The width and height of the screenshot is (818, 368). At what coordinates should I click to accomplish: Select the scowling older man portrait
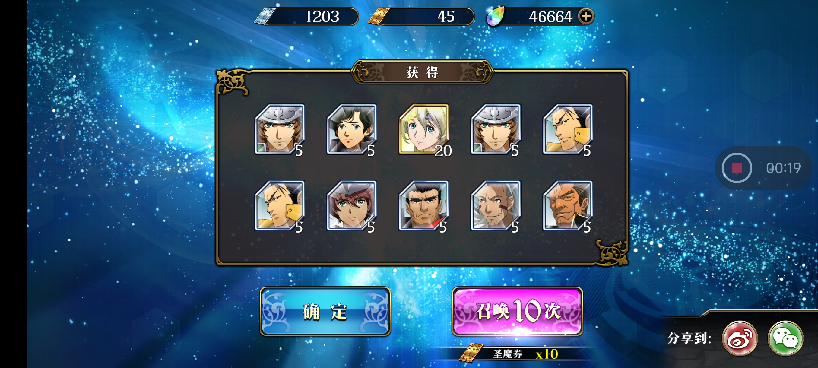(568, 206)
